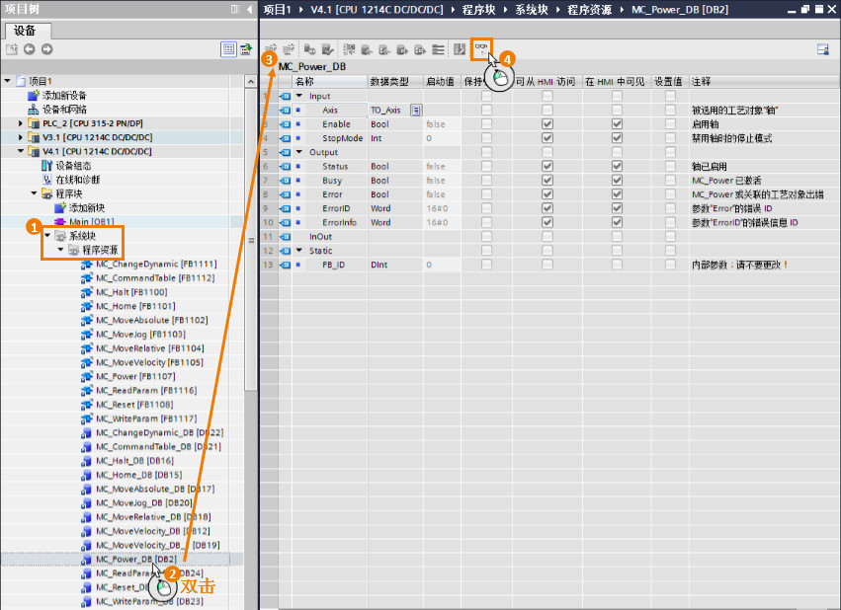Select the Main [OB1] block icon

[60, 222]
